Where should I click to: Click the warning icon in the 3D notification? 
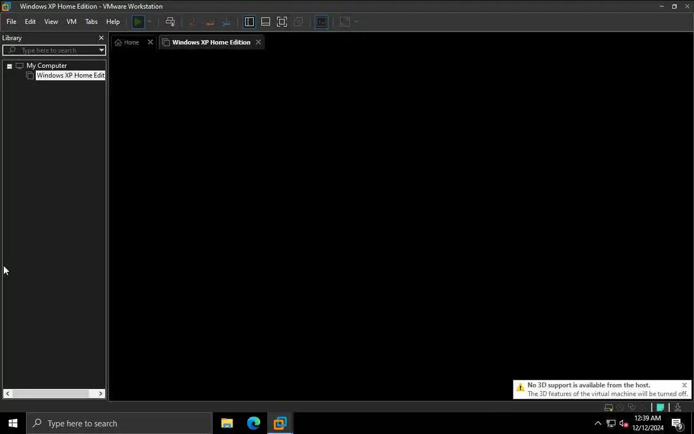click(x=520, y=387)
